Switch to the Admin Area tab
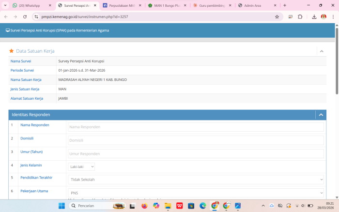This screenshot has width=339, height=212. tap(257, 5)
